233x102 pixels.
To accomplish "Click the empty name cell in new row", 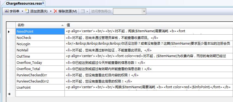I will [x=40, y=94].
